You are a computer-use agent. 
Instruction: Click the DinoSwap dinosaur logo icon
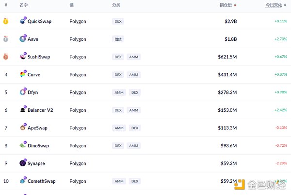point(23,145)
